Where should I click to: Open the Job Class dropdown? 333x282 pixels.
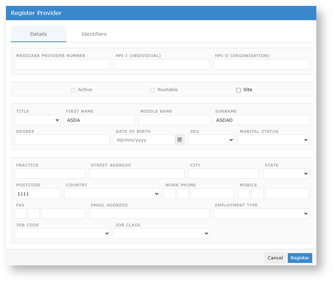(x=161, y=233)
